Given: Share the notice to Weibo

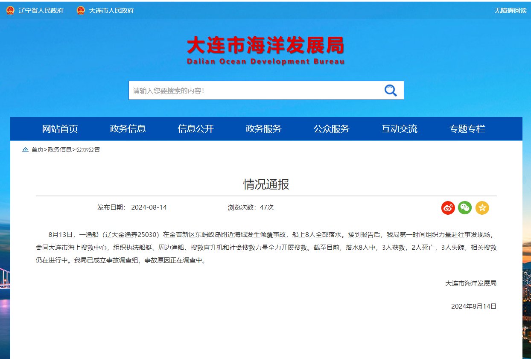Looking at the screenshot, I should point(448,208).
